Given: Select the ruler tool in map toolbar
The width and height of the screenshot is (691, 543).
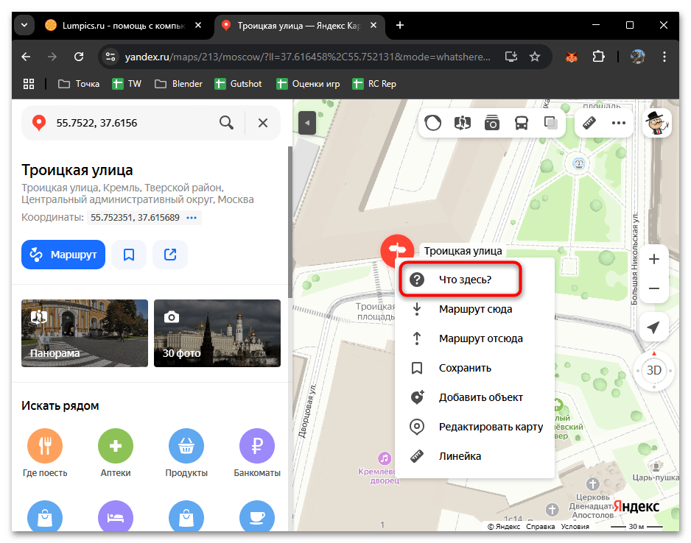Looking at the screenshot, I should (x=589, y=123).
